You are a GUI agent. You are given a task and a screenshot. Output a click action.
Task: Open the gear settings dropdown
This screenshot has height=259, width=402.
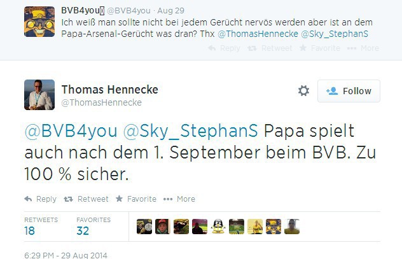(303, 91)
